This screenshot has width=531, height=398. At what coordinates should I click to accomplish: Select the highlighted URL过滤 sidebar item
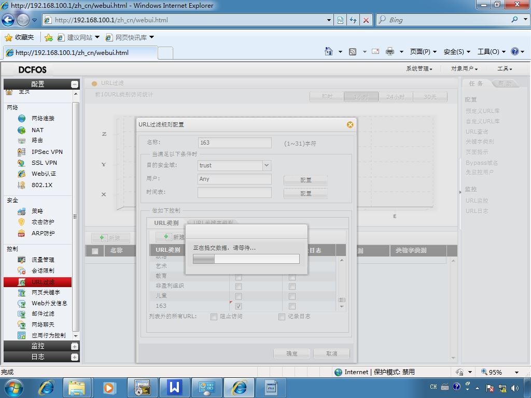(37, 282)
